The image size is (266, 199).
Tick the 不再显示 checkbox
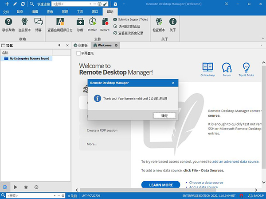pyautogui.click(x=78, y=54)
